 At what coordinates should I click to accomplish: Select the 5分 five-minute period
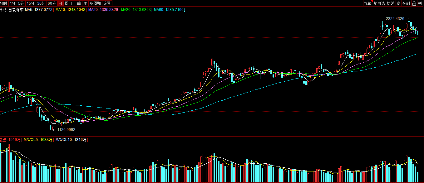pos(21,3)
